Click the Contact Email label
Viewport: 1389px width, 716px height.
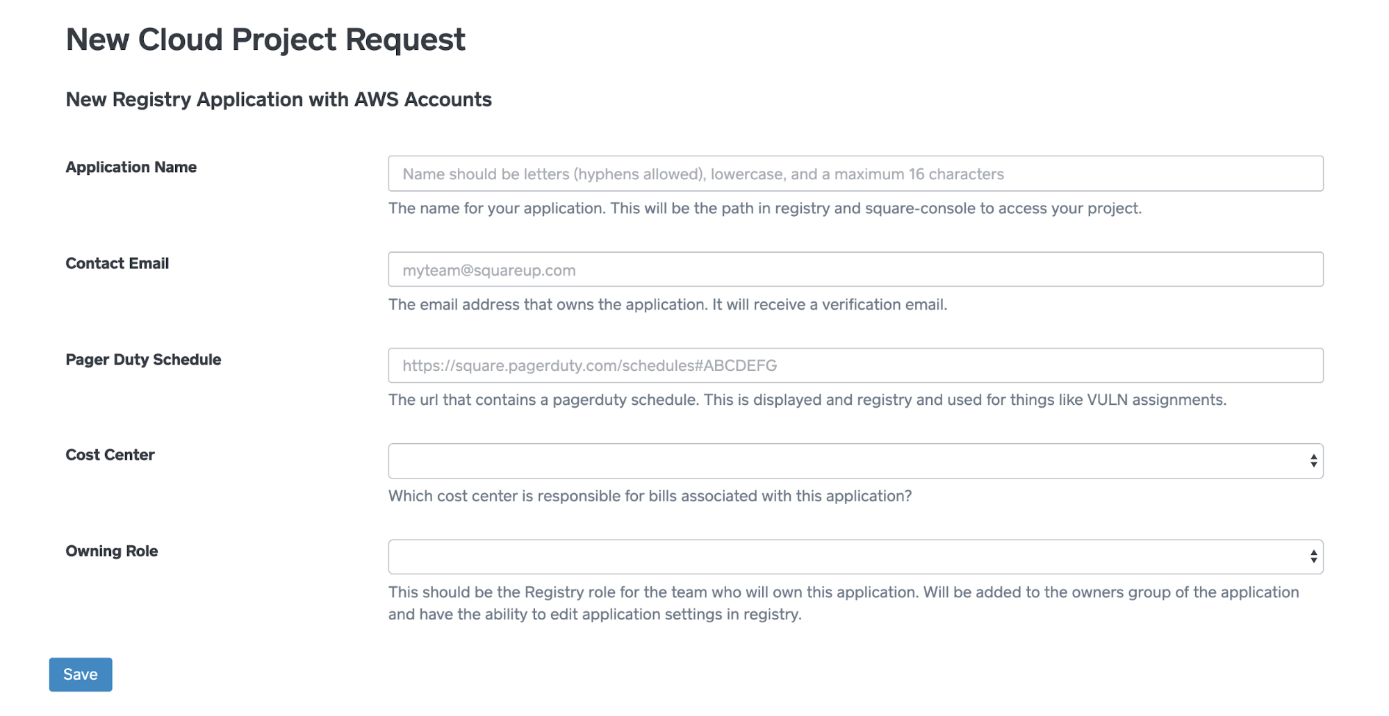117,263
